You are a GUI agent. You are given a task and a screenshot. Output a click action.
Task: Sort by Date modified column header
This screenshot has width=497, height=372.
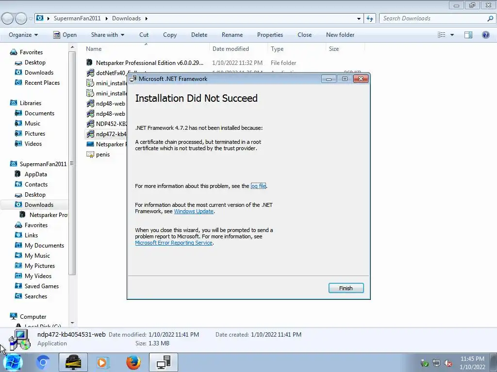[x=231, y=49]
